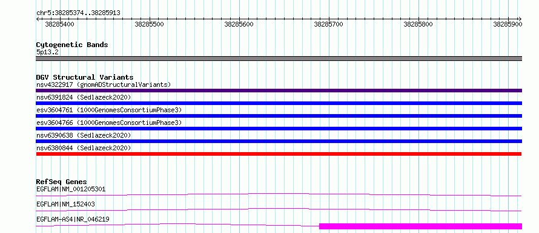Click the blue bar under nsv6390638

click(x=279, y=141)
